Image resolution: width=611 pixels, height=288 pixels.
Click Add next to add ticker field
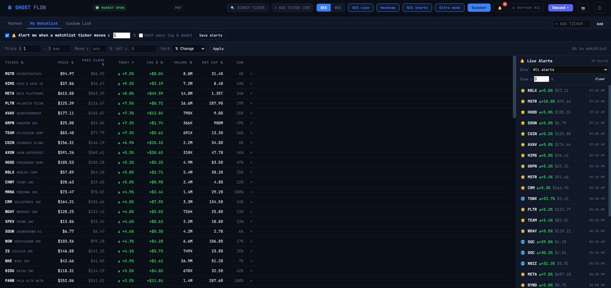point(600,24)
